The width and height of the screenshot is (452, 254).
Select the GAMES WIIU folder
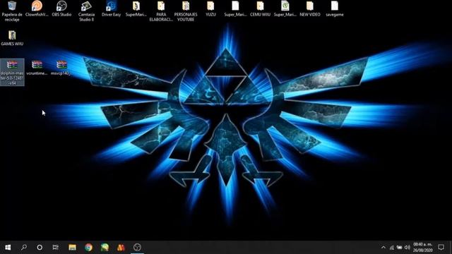point(12,38)
